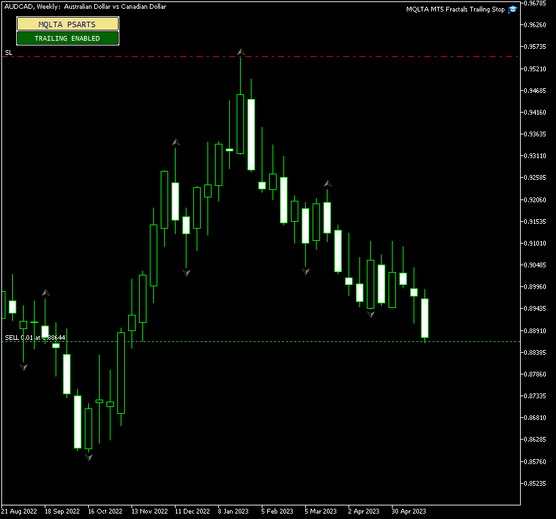The height and width of the screenshot is (519, 556).
Task: Select the gray up arrow near 5 Mar 2023
Action: click(x=327, y=182)
